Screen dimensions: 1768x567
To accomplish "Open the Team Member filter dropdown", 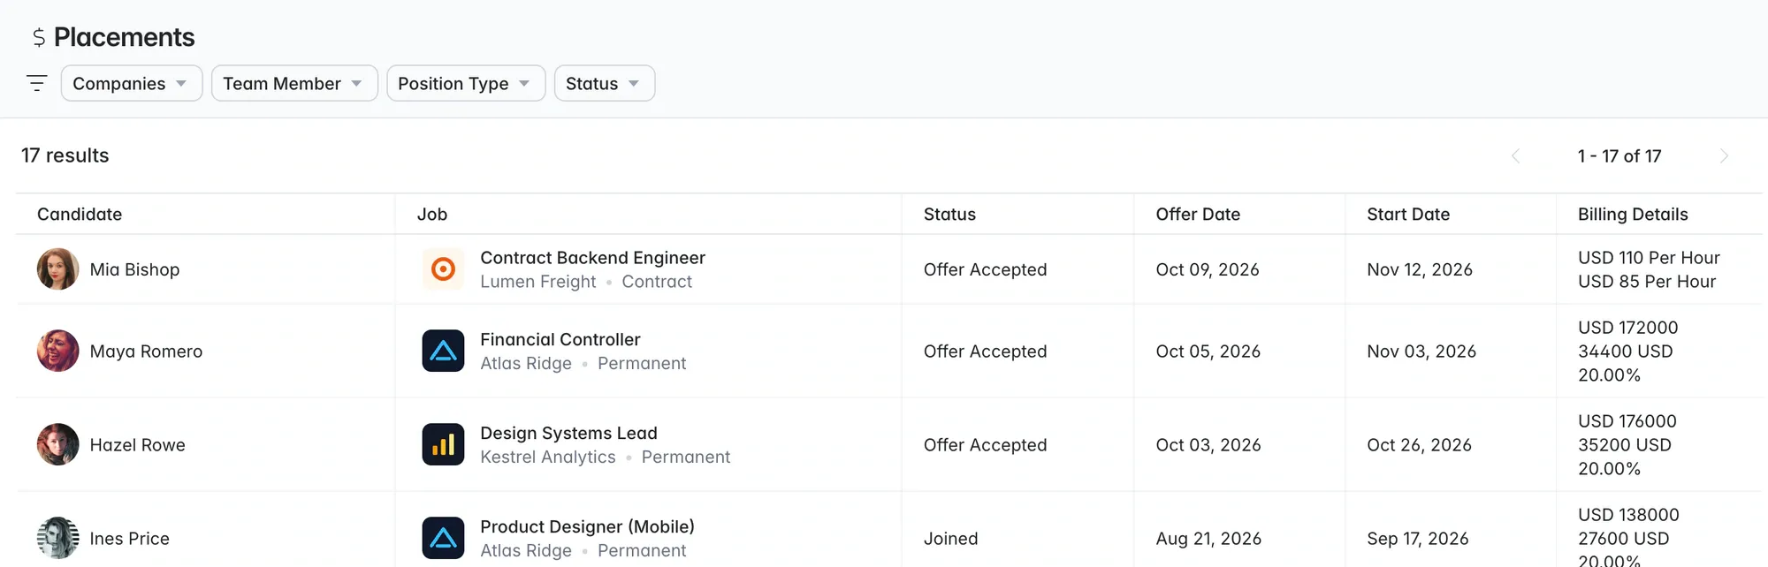I will coord(294,83).
